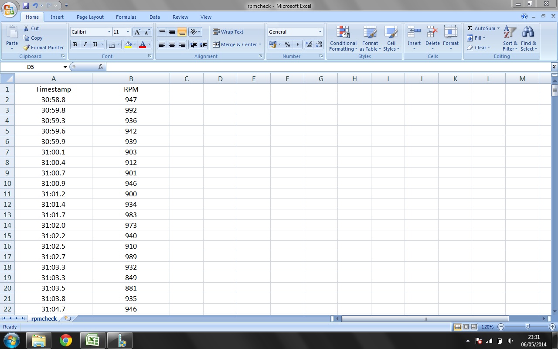Switch to View tab

pyautogui.click(x=206, y=17)
